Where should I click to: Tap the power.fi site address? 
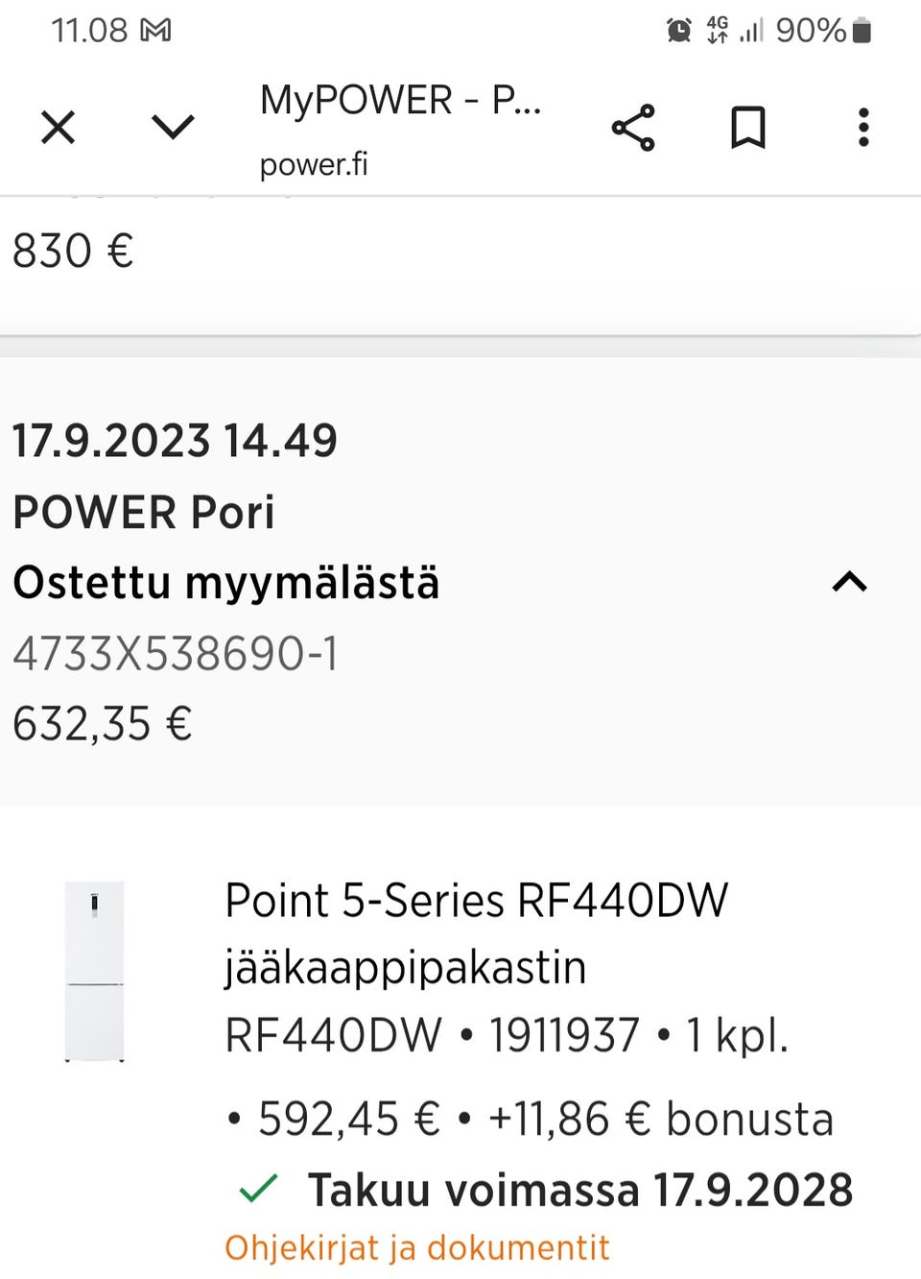314,164
